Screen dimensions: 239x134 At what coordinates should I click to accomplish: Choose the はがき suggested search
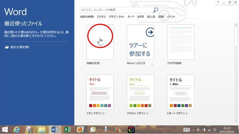tap(140, 17)
